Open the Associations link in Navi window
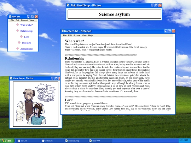Screen dimensions: 191x143 26,49
